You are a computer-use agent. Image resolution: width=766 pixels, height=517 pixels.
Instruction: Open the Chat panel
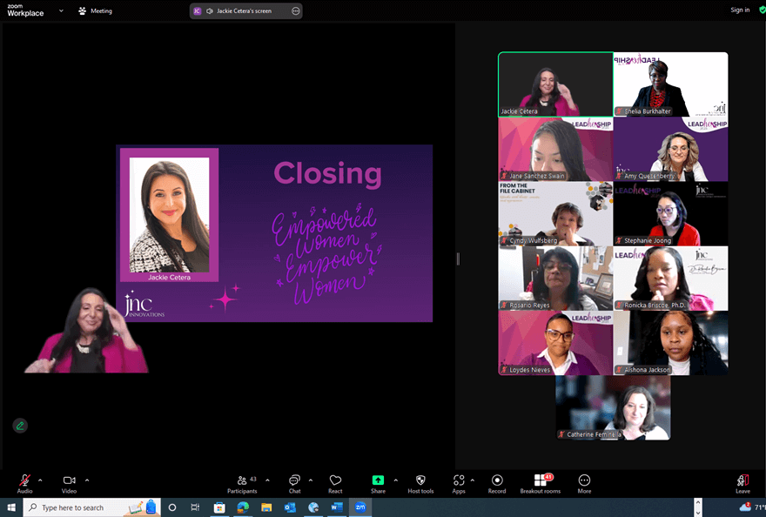tap(294, 480)
